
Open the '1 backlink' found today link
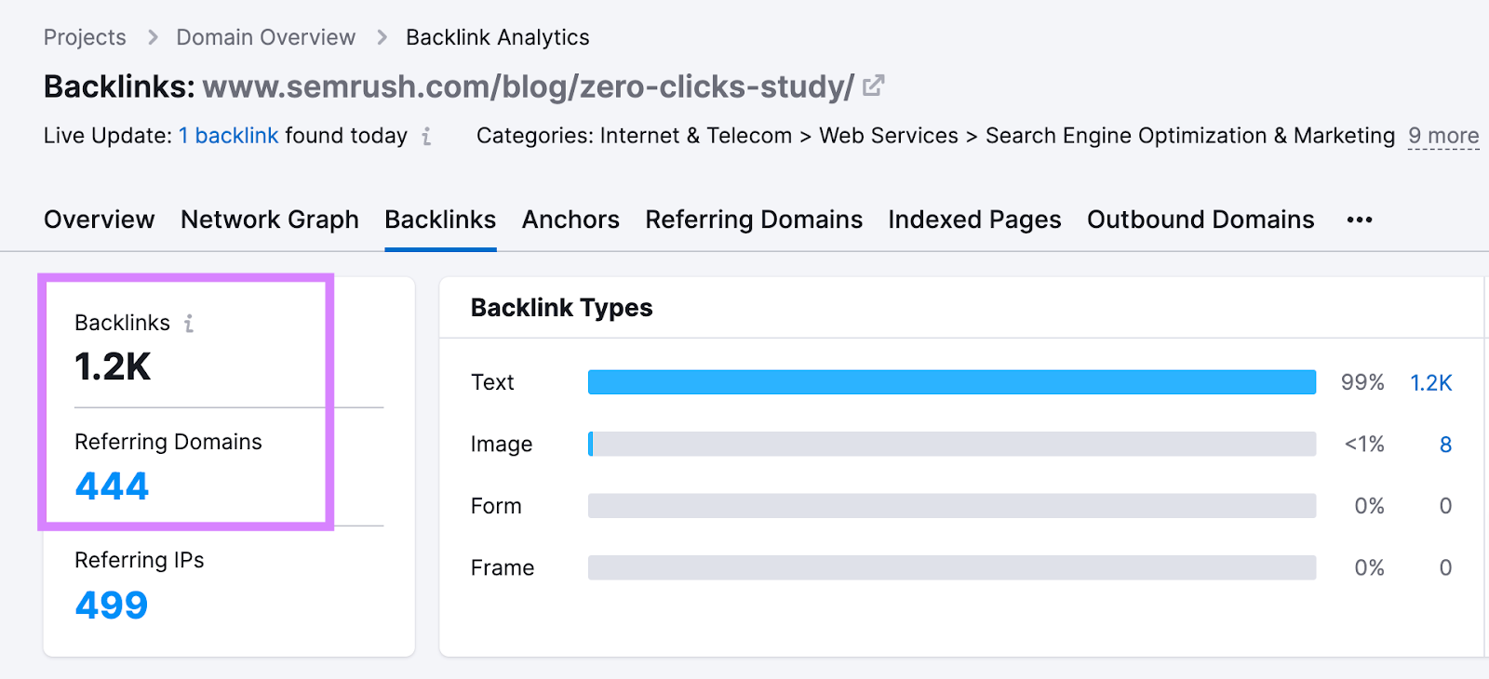coord(229,136)
